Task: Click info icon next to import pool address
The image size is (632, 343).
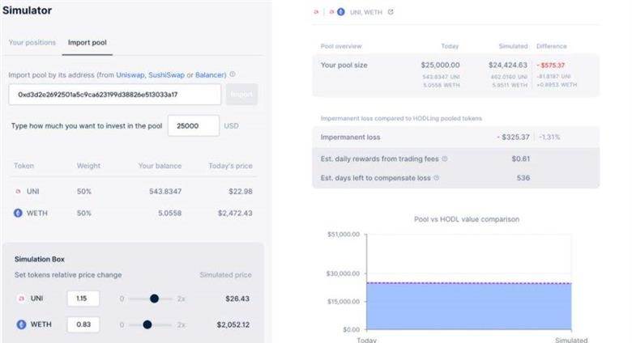Action: (x=233, y=74)
